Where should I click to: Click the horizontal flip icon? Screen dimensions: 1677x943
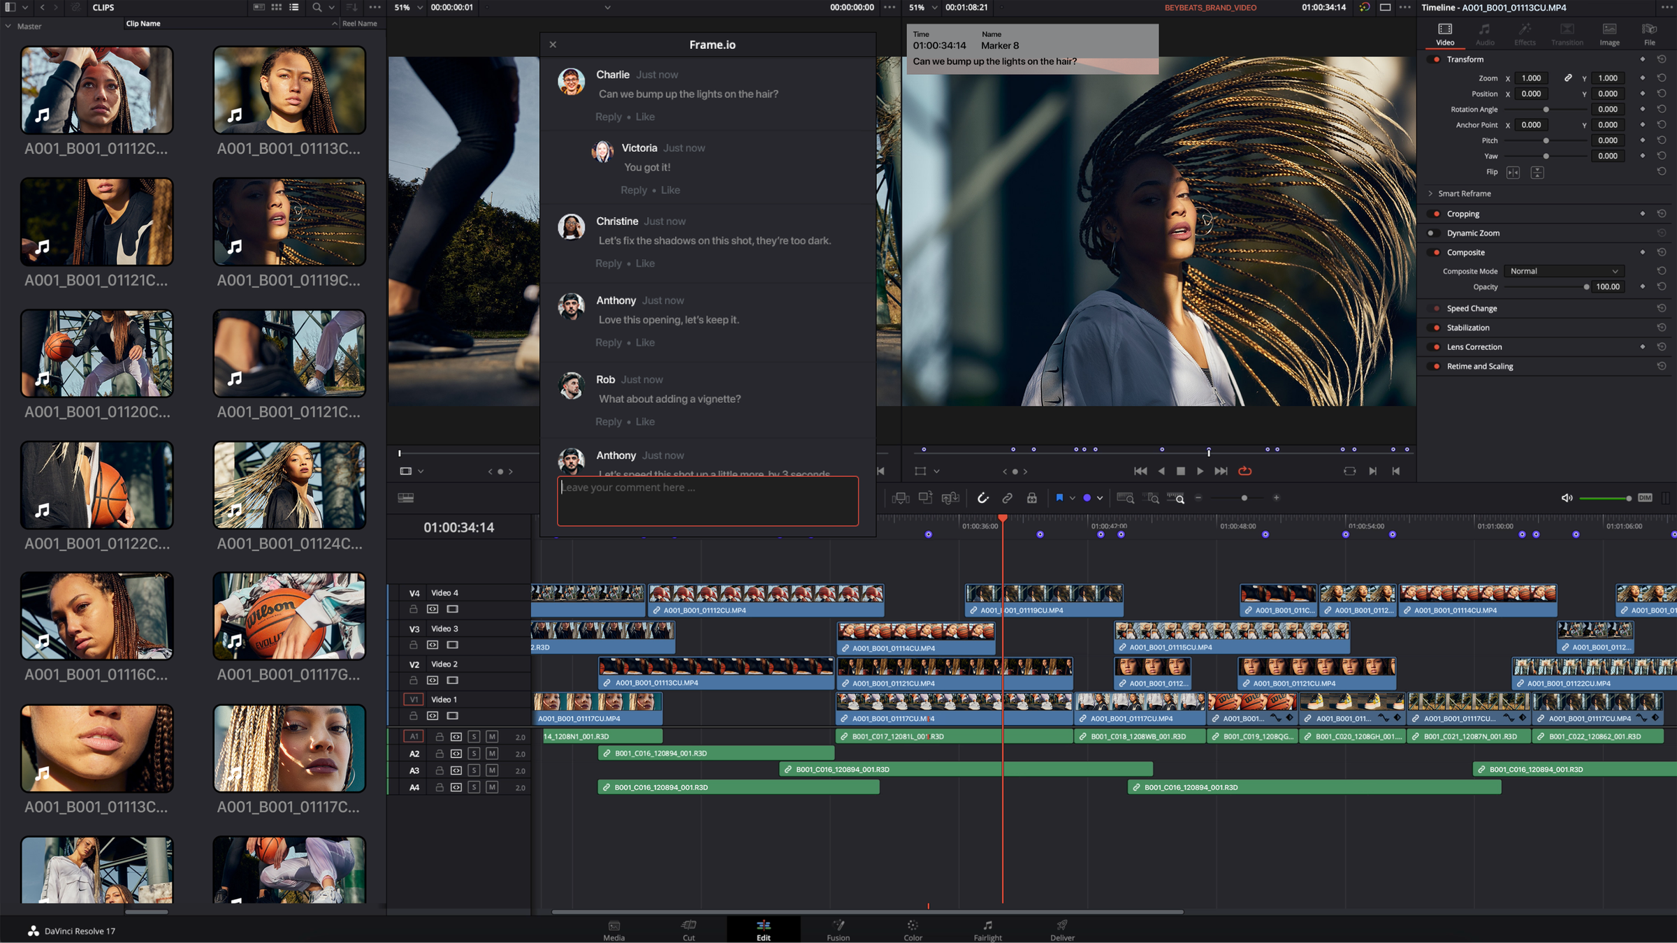coord(1513,173)
